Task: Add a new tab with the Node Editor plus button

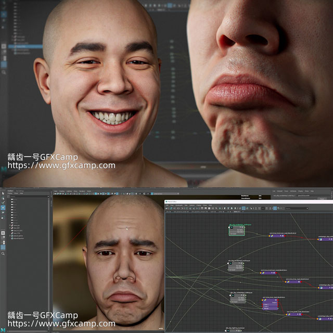Action: pos(243,212)
